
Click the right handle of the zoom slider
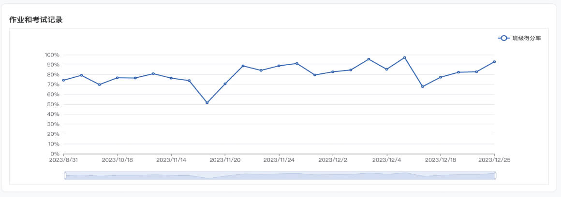(495, 175)
